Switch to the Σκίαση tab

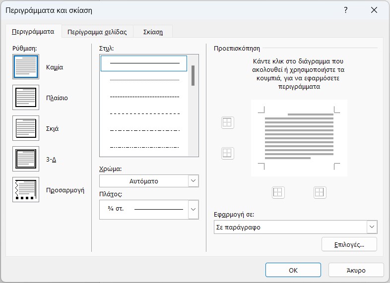pyautogui.click(x=153, y=32)
